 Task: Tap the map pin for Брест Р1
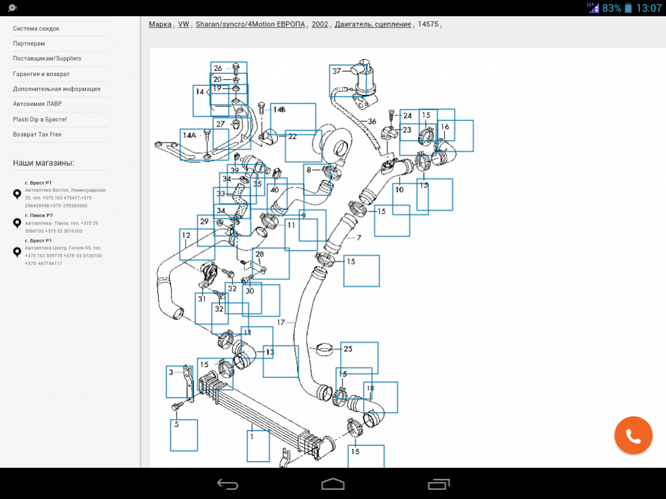(x=17, y=194)
